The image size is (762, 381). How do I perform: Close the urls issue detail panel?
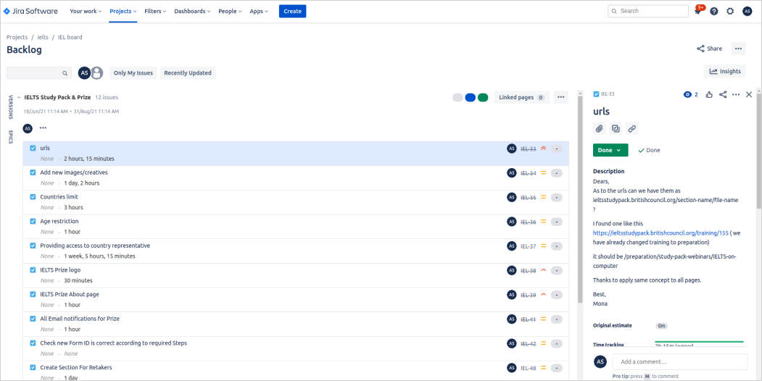point(749,95)
